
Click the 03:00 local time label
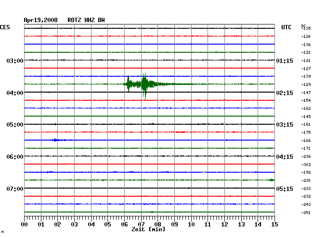[x=15, y=60]
